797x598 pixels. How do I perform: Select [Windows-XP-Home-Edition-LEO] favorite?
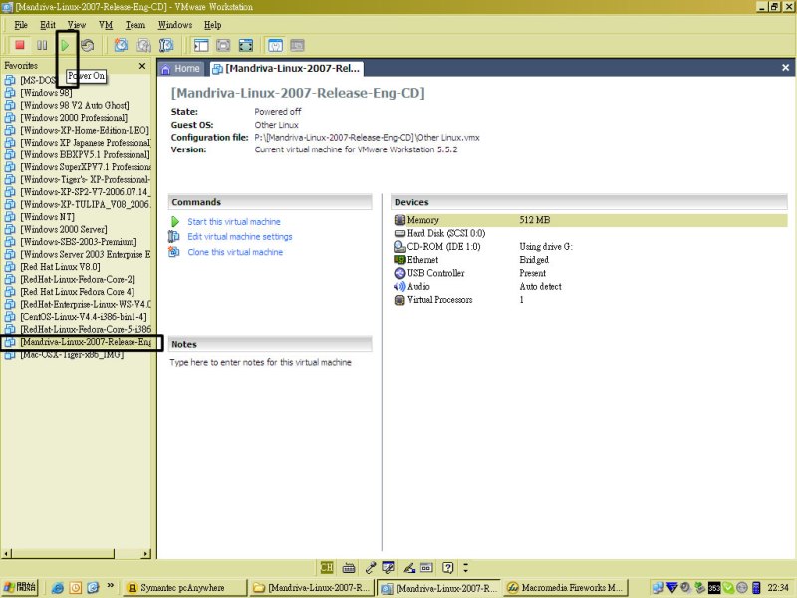[85, 131]
